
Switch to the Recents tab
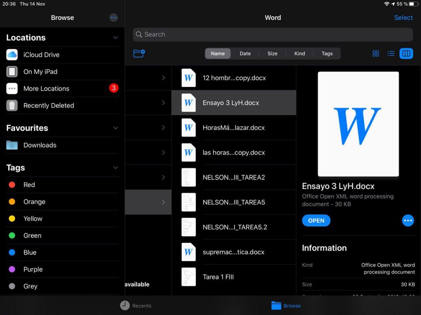pos(136,306)
